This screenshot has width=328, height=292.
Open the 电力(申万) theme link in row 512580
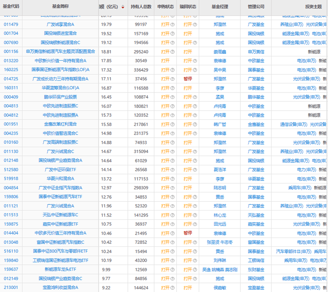point(307,170)
